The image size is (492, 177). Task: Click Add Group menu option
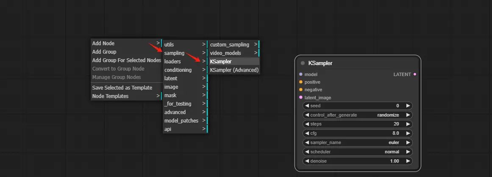(104, 52)
